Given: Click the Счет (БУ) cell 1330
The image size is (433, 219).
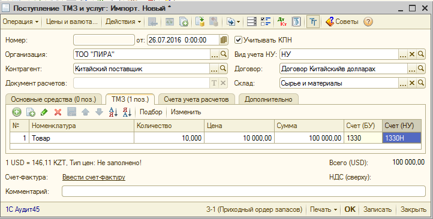Looking at the screenshot, I should tap(363, 138).
